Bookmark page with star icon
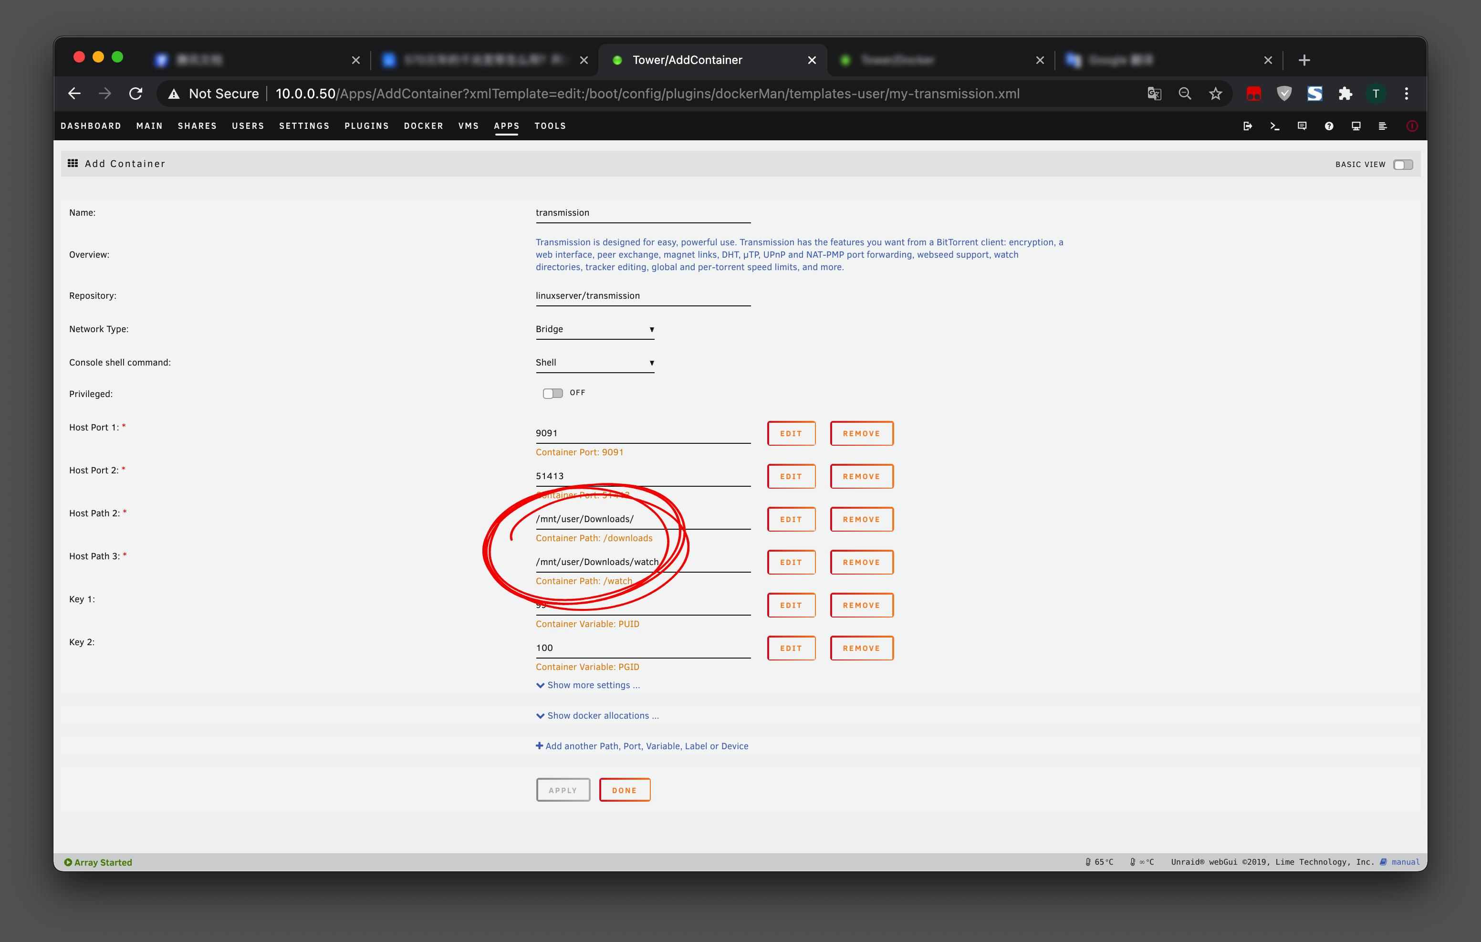1481x942 pixels. 1215,94
